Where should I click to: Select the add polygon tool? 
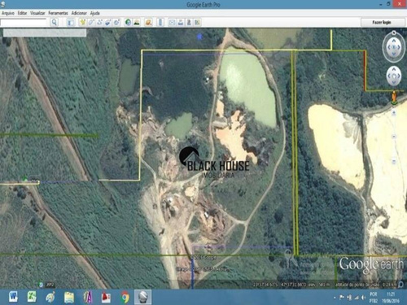click(91, 22)
